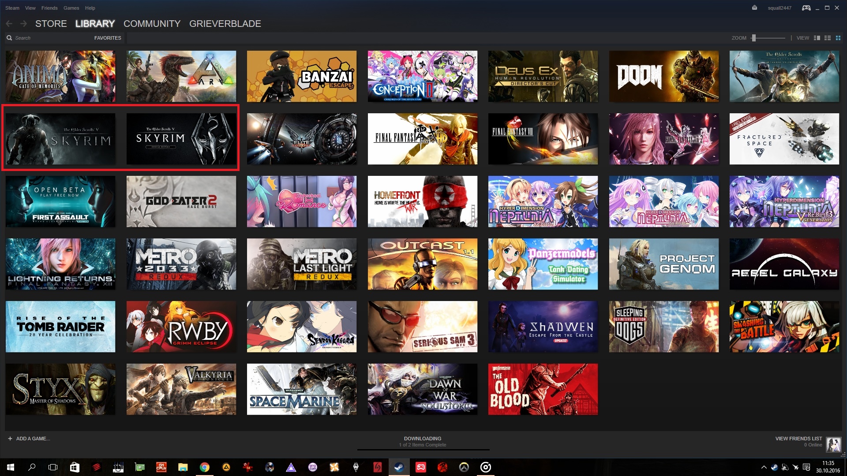This screenshot has height=476, width=847.
Task: Go forward with the right arrow
Action: 23,23
